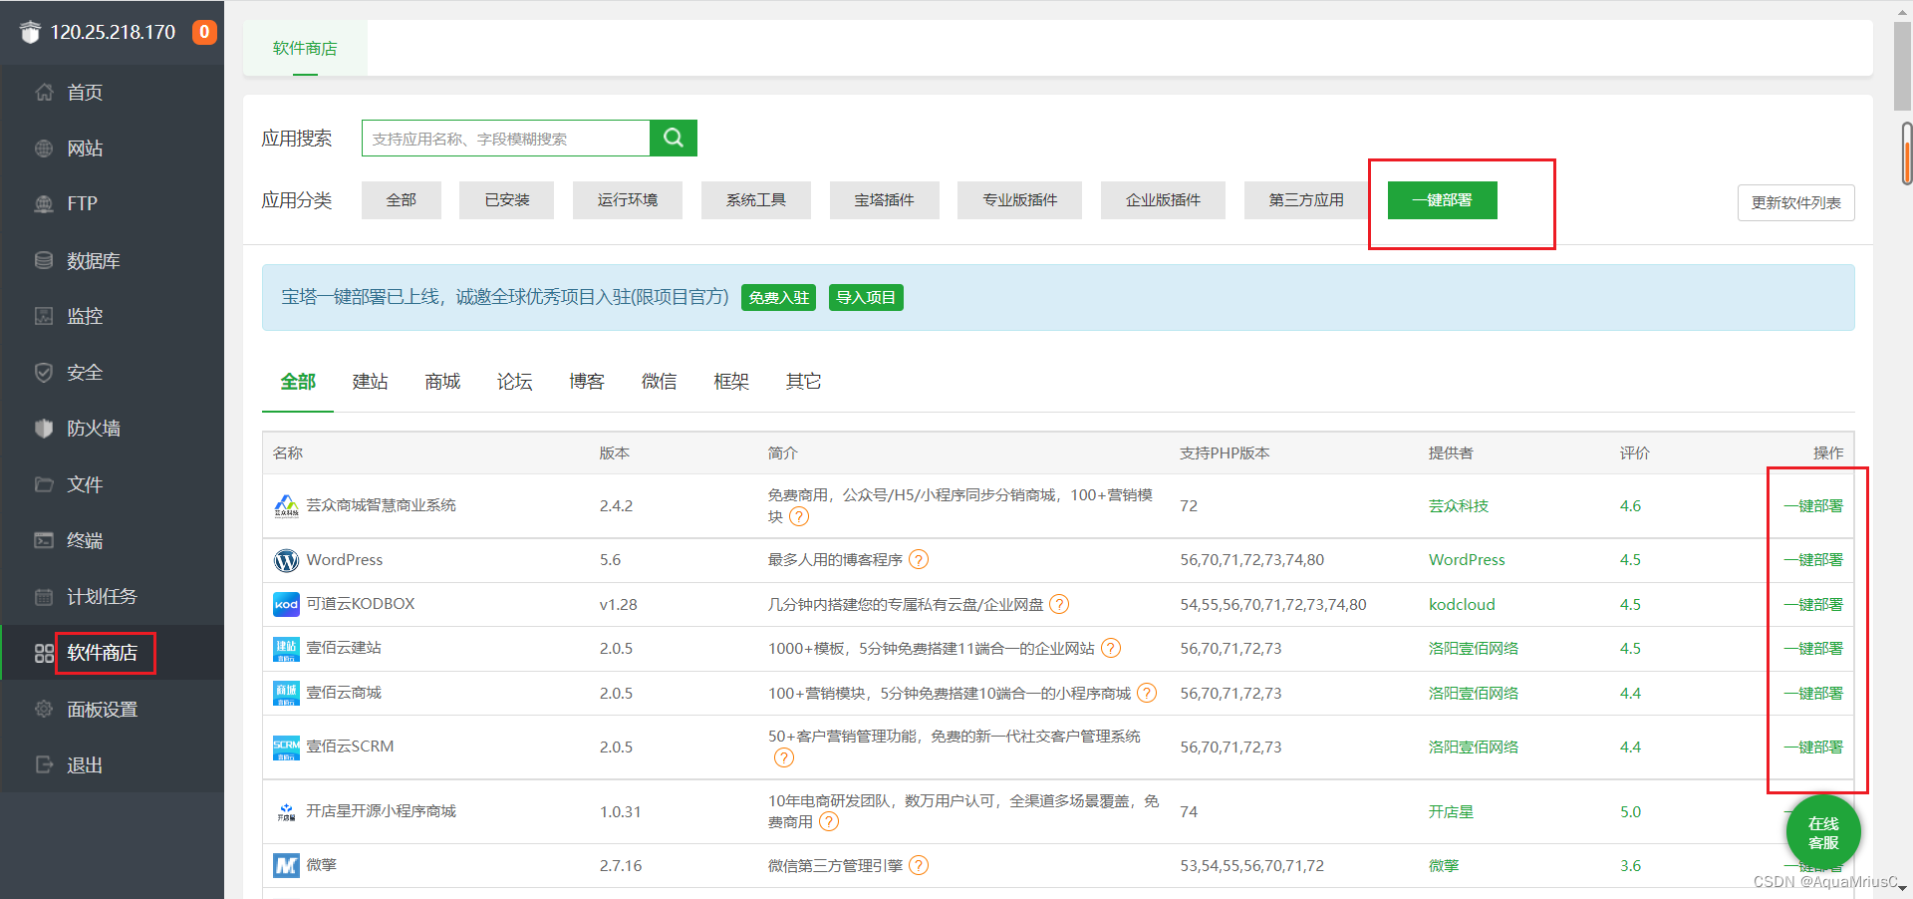Click the 在线客服 floating button
Screen dimensions: 1913x899
[1823, 833]
